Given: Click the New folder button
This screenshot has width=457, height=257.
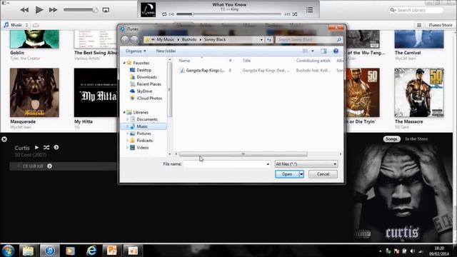Looking at the screenshot, I should 166,51.
